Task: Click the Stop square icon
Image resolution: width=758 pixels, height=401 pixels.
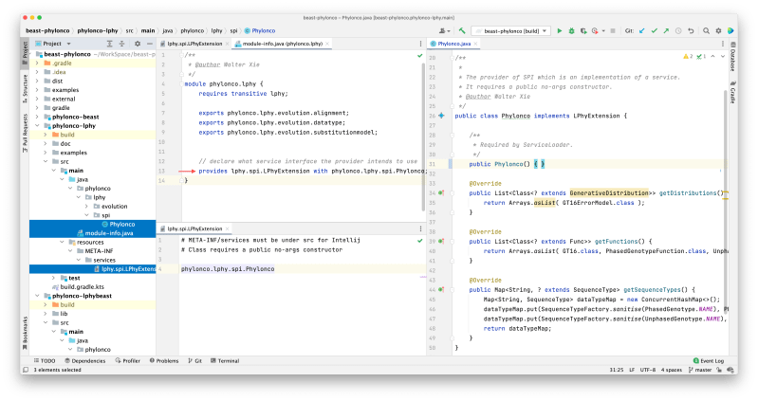Action: (613, 30)
